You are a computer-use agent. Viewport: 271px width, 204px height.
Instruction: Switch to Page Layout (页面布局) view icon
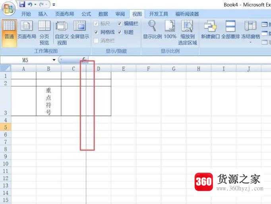27,30
